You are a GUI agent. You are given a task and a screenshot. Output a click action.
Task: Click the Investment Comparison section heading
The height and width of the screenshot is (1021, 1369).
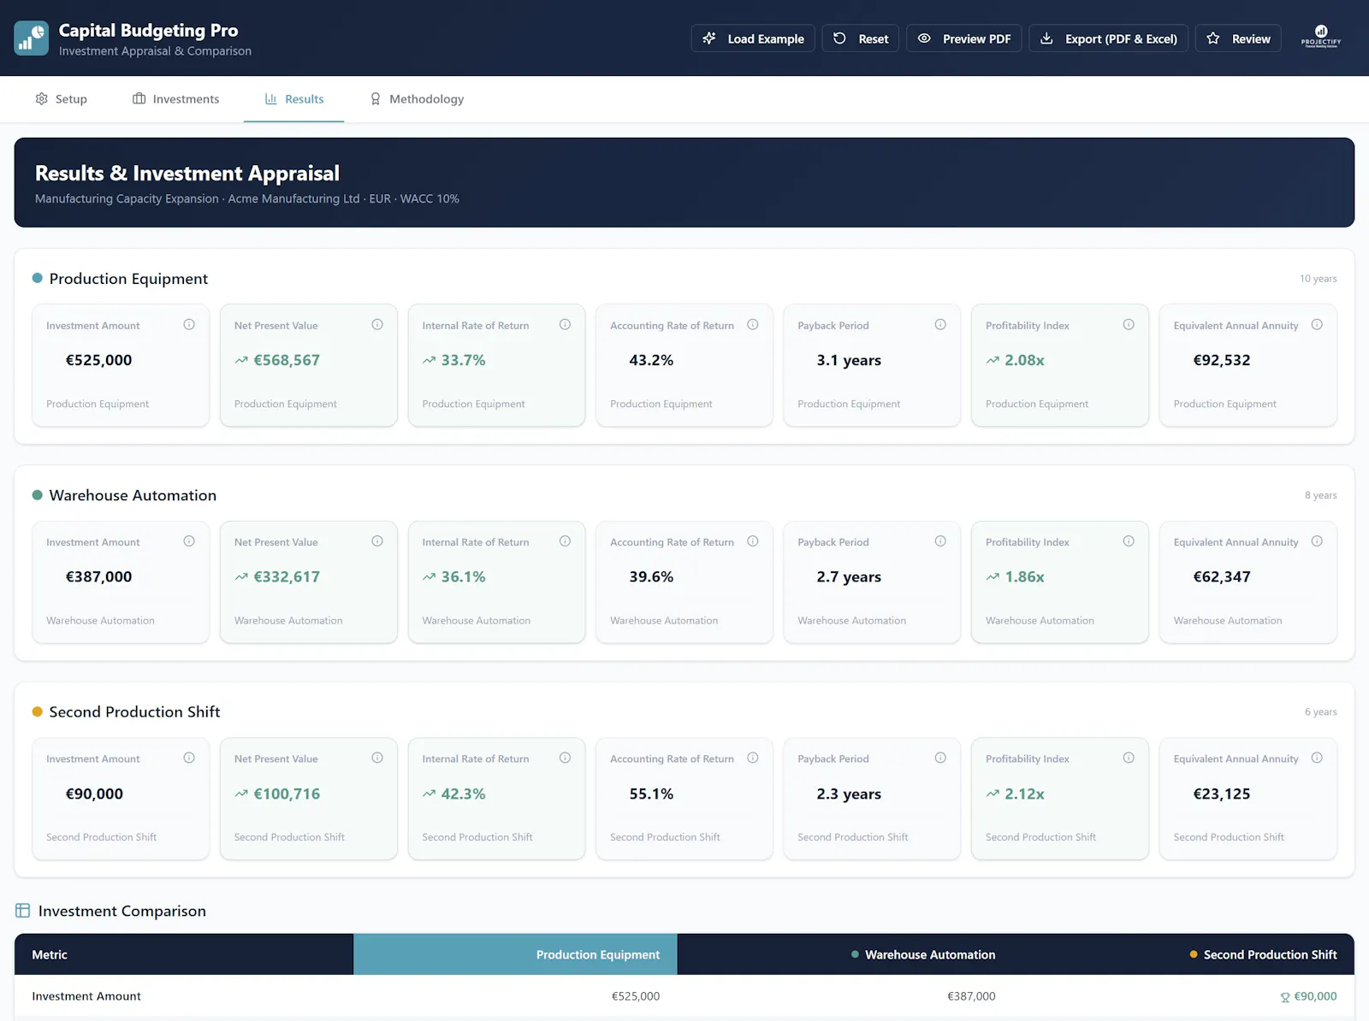point(122,911)
